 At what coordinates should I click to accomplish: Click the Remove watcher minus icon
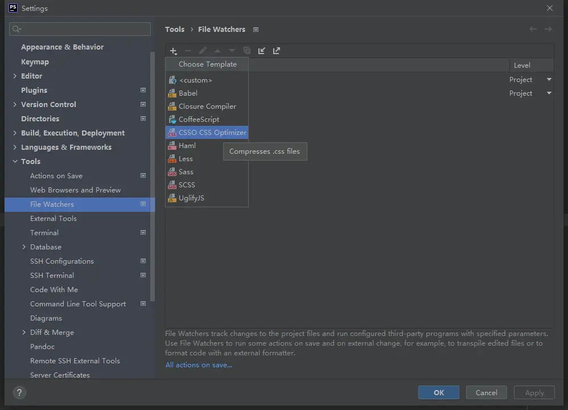pyautogui.click(x=188, y=51)
